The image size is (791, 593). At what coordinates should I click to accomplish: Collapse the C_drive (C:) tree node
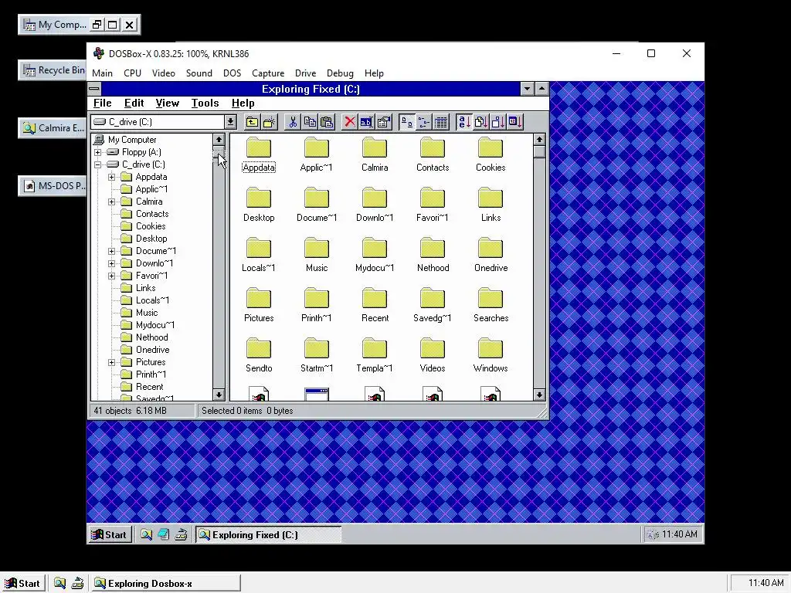98,164
